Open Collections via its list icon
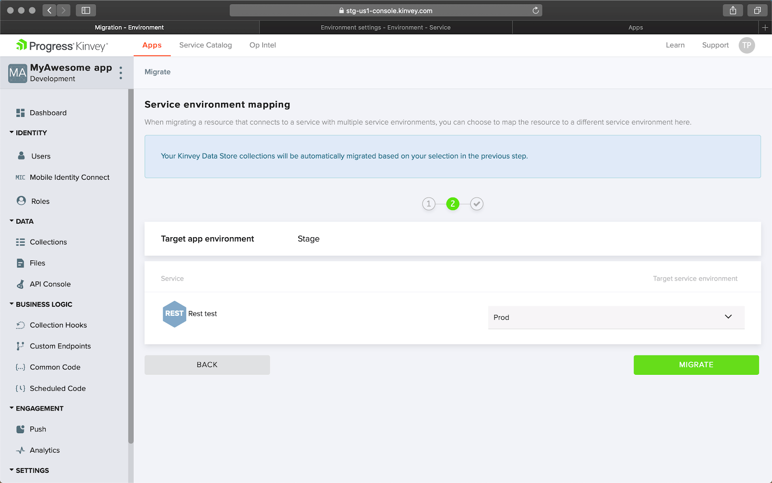The height and width of the screenshot is (483, 772). coord(20,242)
